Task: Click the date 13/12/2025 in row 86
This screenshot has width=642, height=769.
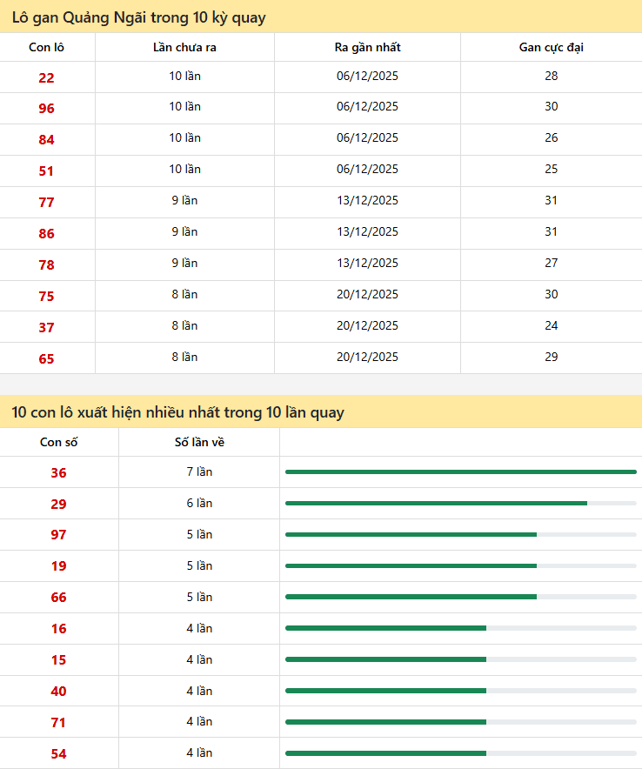Action: (367, 231)
